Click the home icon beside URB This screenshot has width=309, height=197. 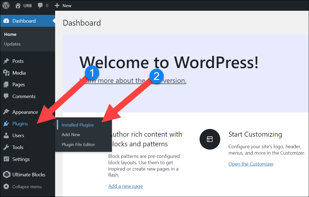(x=18, y=6)
